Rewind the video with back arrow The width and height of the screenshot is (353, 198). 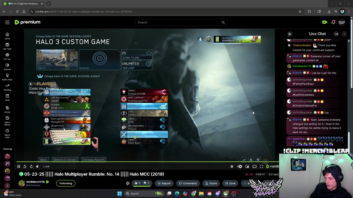pos(25,166)
